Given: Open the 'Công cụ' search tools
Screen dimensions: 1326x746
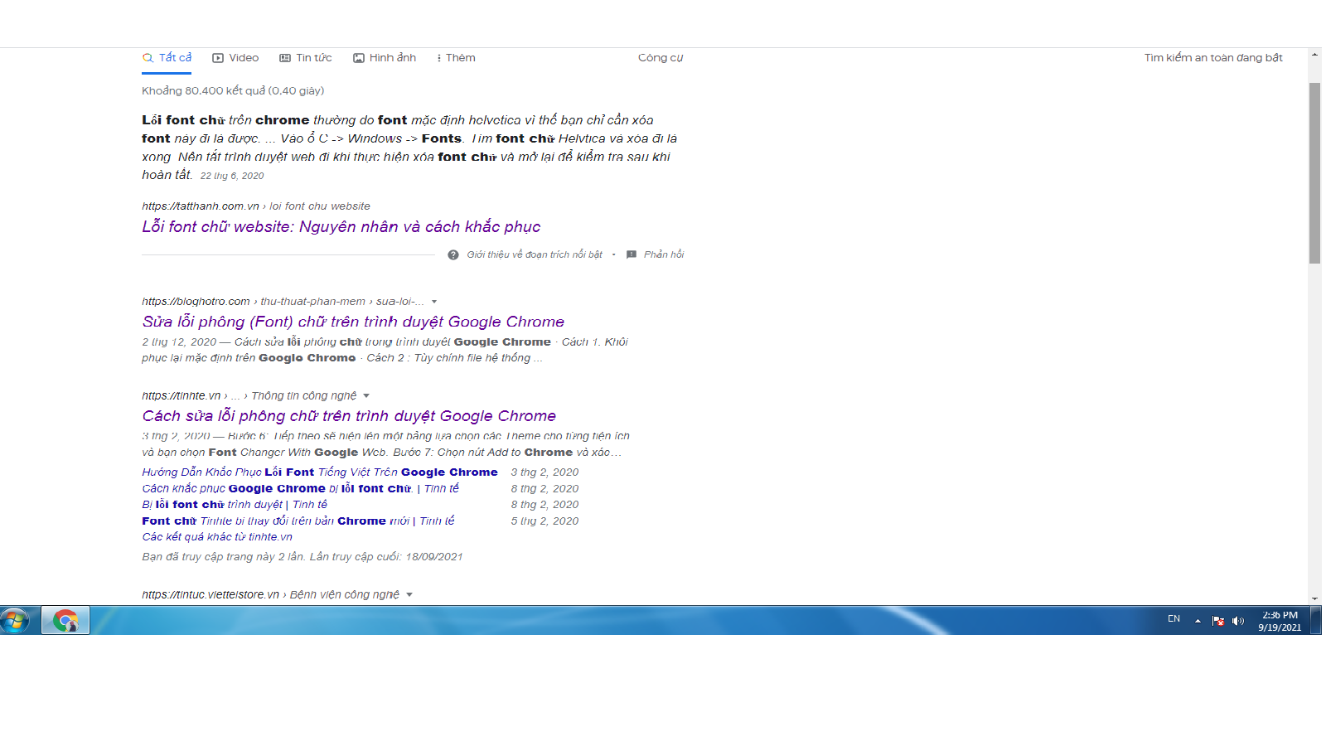Looking at the screenshot, I should point(661,58).
